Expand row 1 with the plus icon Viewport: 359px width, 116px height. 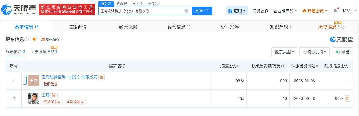[25, 81]
